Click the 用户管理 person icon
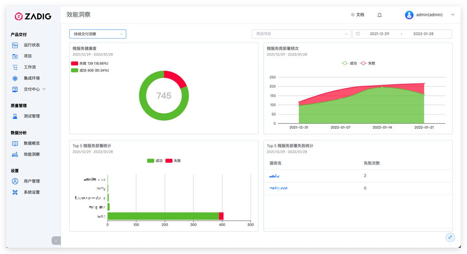 15,181
